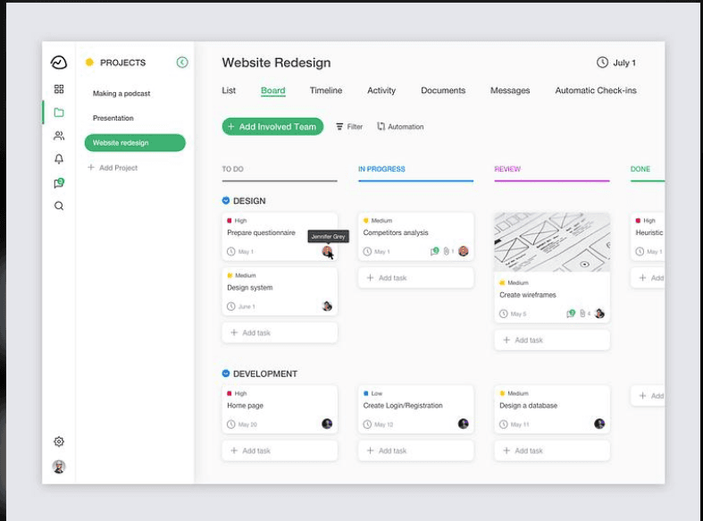Viewport: 703px width, 521px height.
Task: Click the Low priority tag on Create Login/Registration
Action: pyautogui.click(x=372, y=393)
